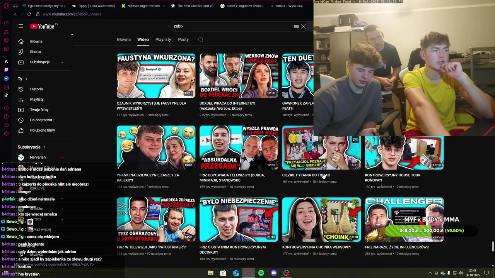Expand the Ty section chevron
The image size is (495, 278).
point(26,79)
